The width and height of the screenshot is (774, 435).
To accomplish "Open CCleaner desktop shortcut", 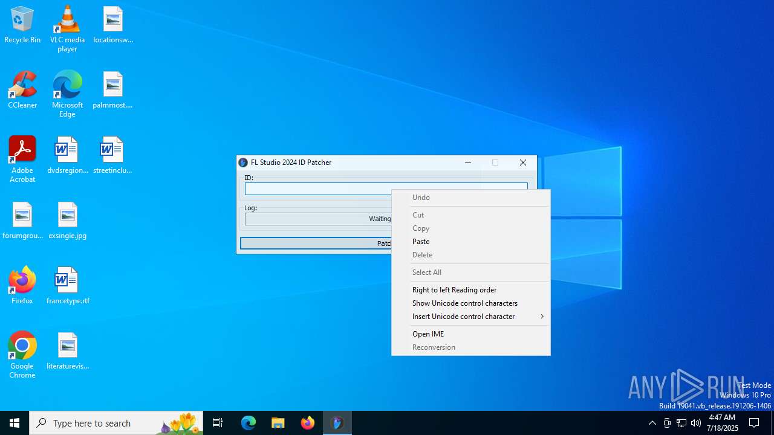I will [x=22, y=91].
